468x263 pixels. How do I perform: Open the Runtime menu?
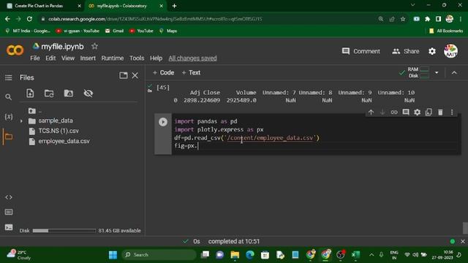click(x=112, y=58)
